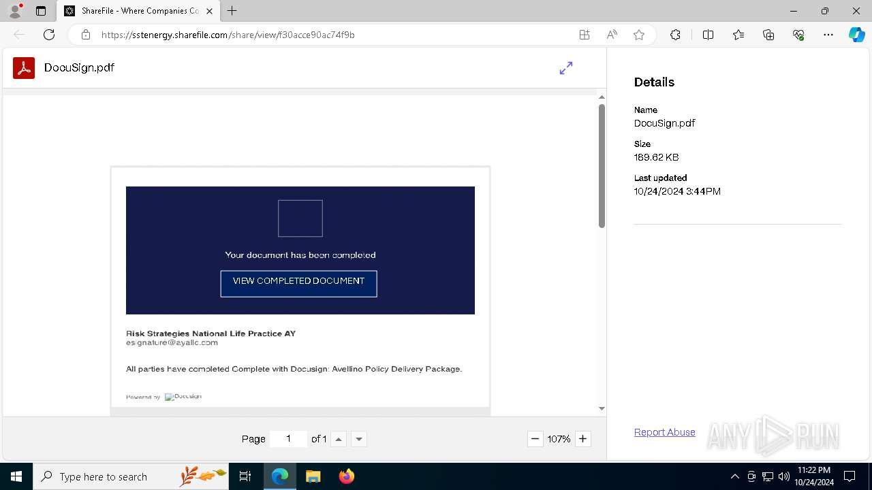872x490 pixels.
Task: Click the address bar URL
Action: tap(228, 35)
